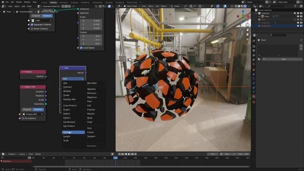
Task: Choose Cross Product in operation list
Action: click(x=70, y=105)
